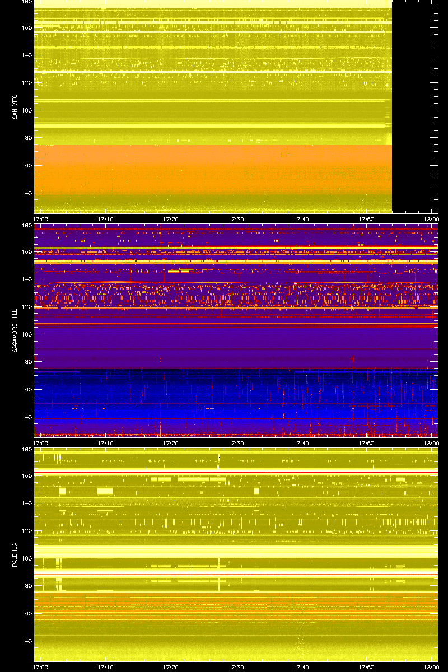Viewport: 448px width, 672px height.
Task: Click the 80 frequency tick on Palehua axis
Action: 28,586
